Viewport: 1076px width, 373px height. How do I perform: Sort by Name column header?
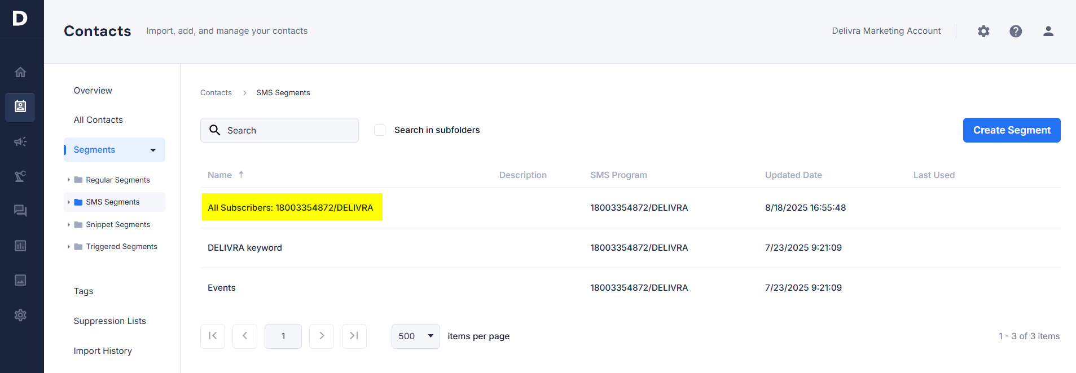click(220, 175)
